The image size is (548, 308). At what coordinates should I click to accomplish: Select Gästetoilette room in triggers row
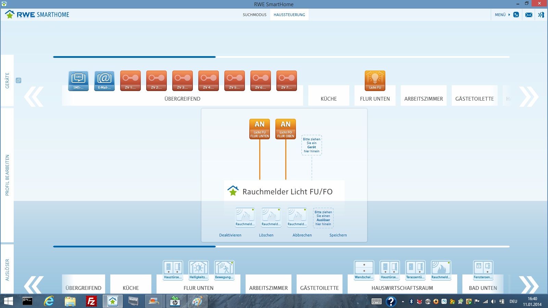pyautogui.click(x=320, y=284)
